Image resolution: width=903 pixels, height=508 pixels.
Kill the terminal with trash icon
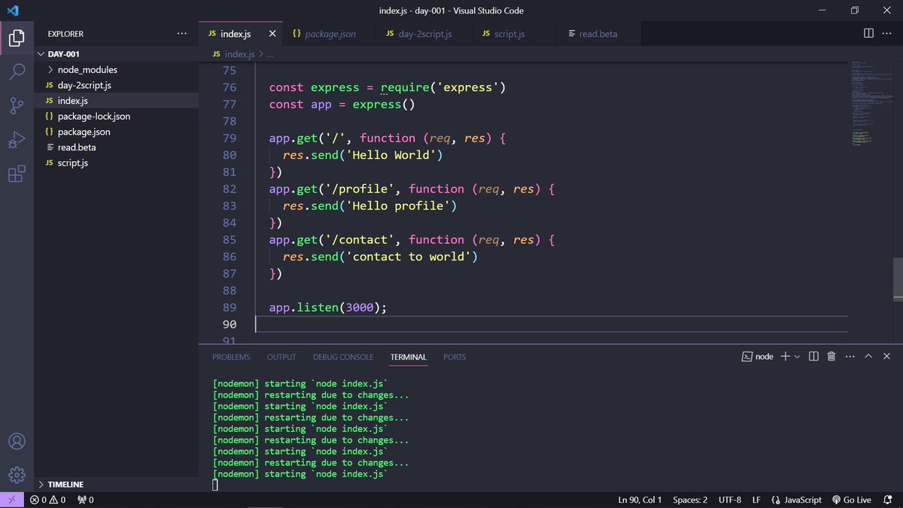832,356
